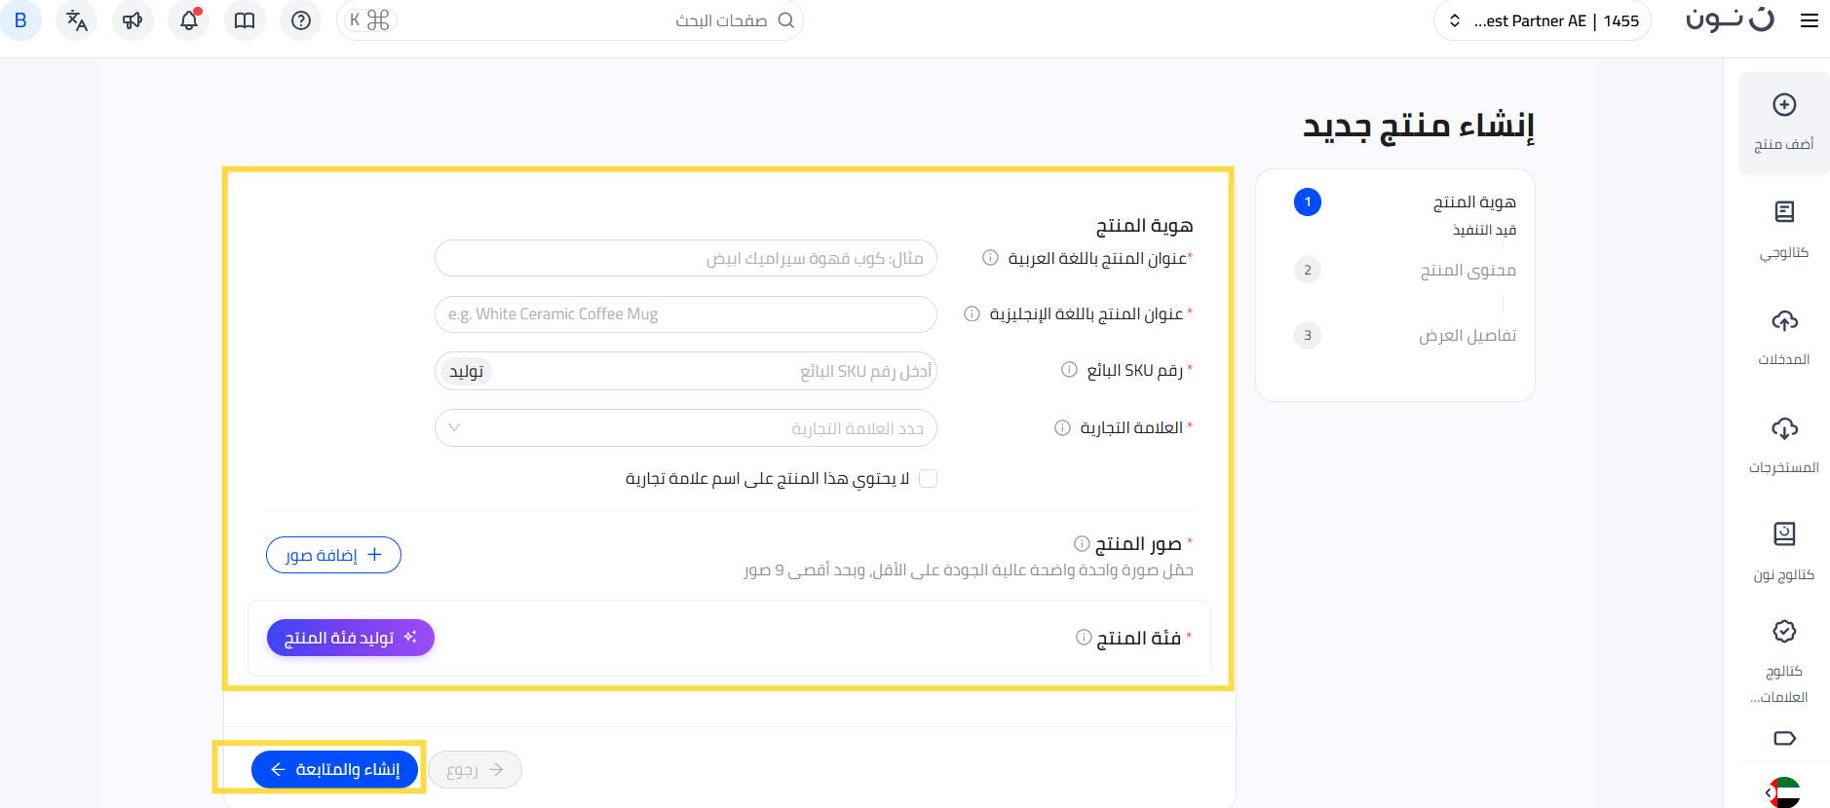Open the Catalog sidebar item
1830x808 pixels.
[1783, 230]
